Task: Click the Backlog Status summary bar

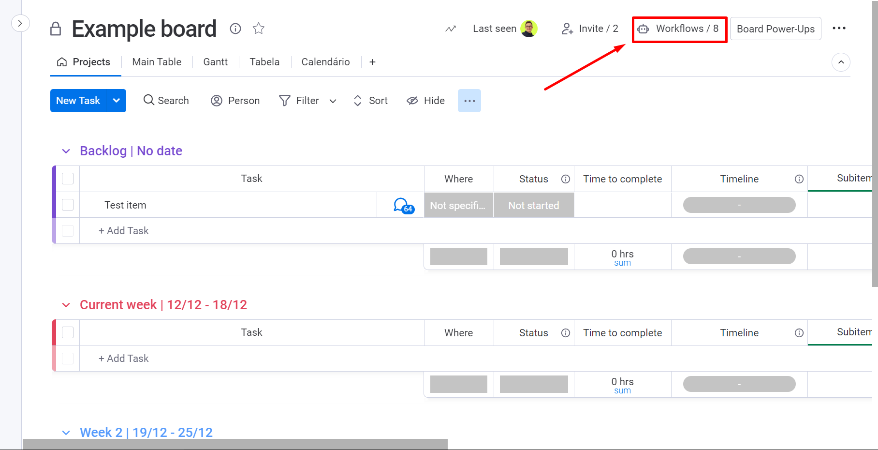Action: point(534,256)
